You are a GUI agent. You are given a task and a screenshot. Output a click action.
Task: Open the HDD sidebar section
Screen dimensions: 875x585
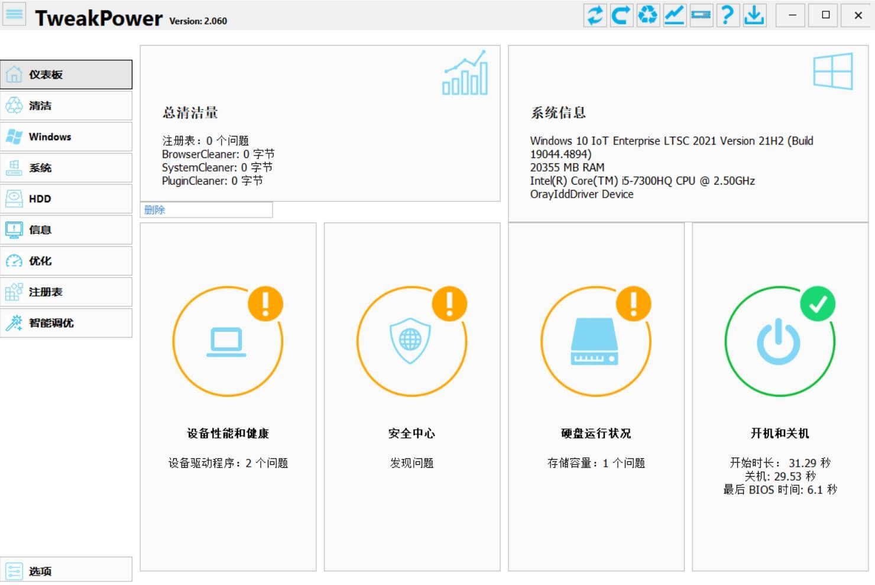(66, 199)
